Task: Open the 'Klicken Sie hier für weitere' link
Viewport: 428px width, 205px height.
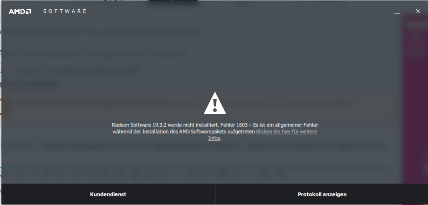Action: tap(287, 132)
